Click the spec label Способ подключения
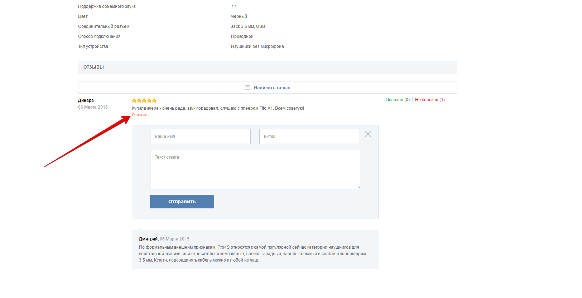Image resolution: width=582 pixels, height=298 pixels. [99, 36]
